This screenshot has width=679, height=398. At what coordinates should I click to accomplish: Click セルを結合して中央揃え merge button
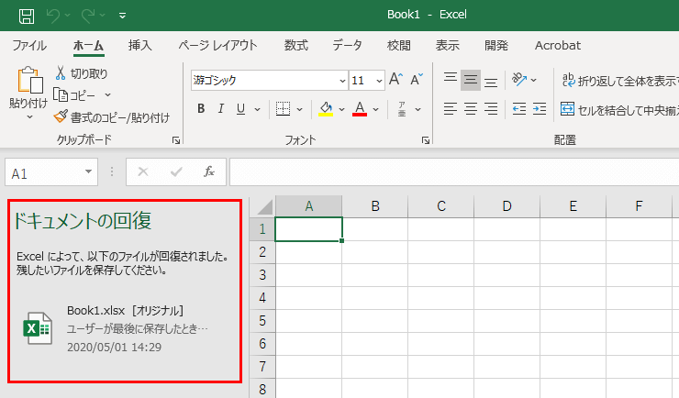pos(619,110)
